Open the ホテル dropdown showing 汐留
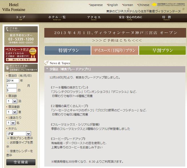This screenshot has height=168, width=187. click(19, 133)
